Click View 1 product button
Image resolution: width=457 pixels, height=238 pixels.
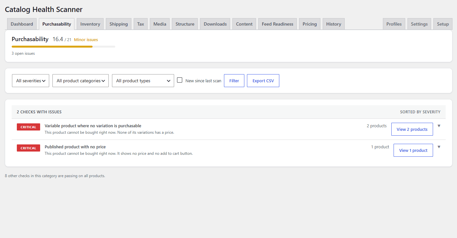[413, 150]
